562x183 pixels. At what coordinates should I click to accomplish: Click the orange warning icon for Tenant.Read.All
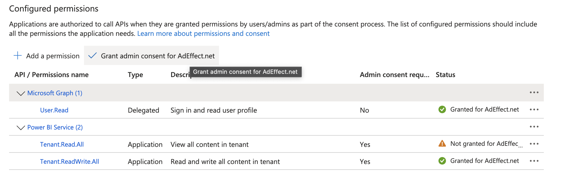(x=442, y=144)
